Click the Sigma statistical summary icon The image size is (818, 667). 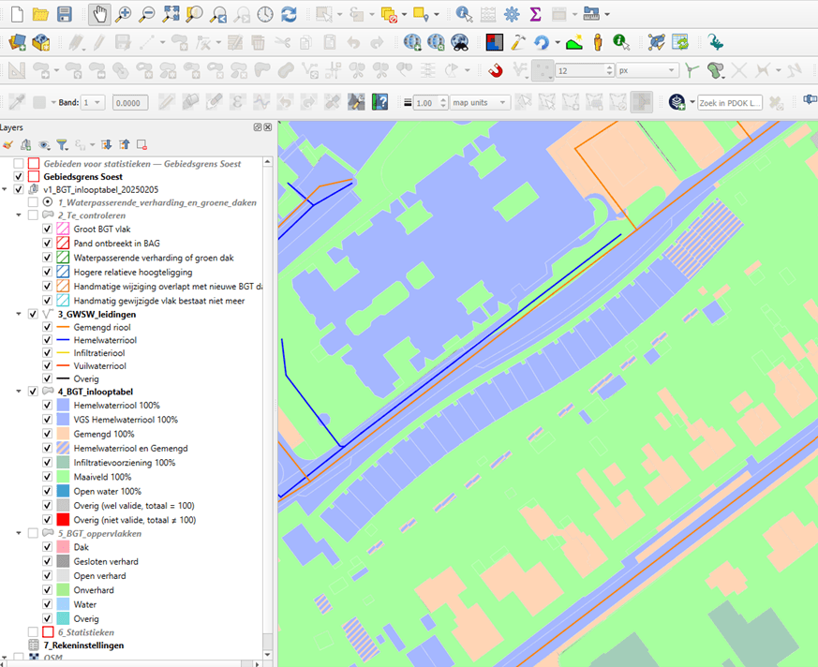[x=535, y=14]
